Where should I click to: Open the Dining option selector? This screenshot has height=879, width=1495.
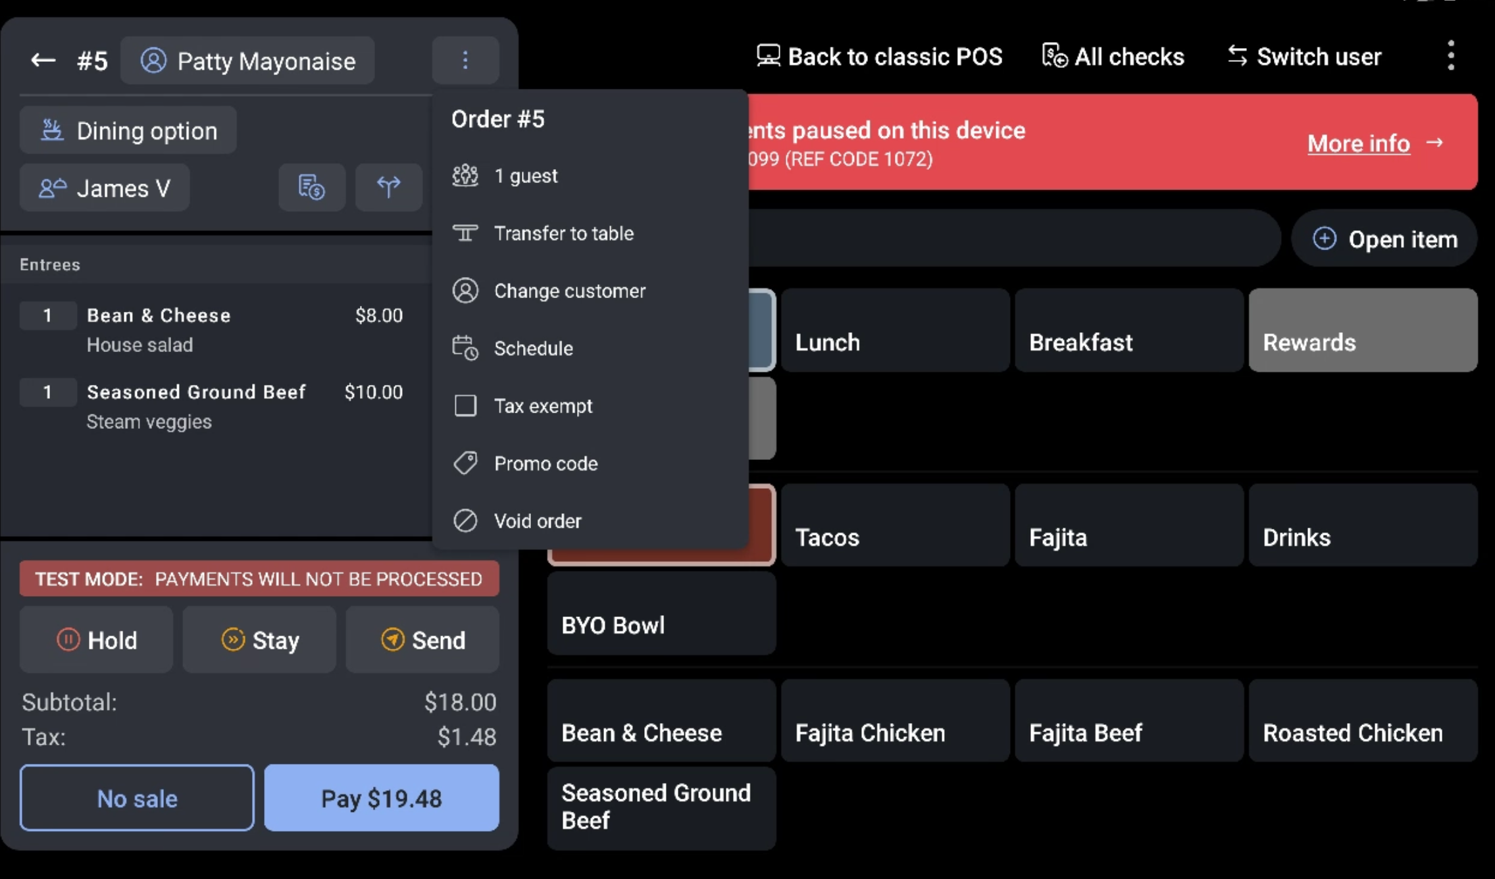pos(128,131)
